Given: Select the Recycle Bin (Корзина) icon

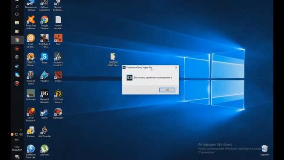Looking at the screenshot, I should tap(264, 150).
